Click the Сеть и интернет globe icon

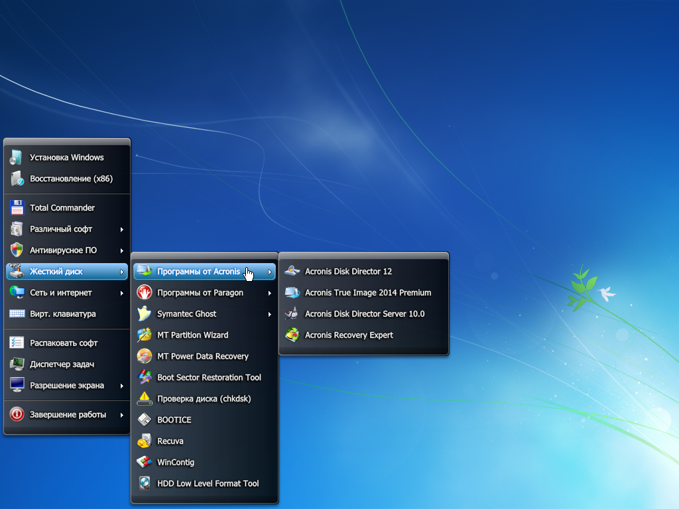click(x=17, y=292)
